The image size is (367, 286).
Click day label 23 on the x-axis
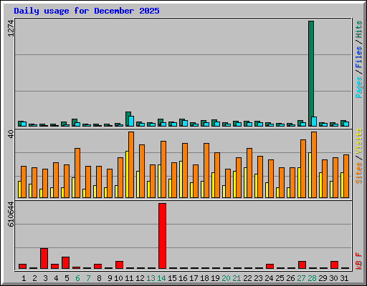point(258,278)
